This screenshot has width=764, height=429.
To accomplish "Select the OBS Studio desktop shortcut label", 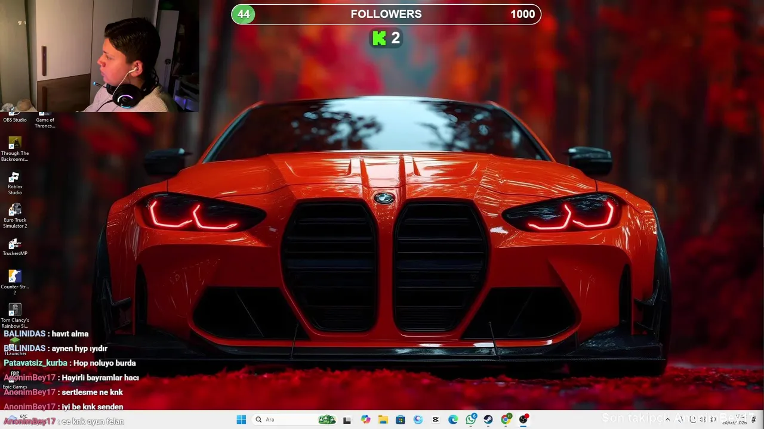I will [x=15, y=120].
